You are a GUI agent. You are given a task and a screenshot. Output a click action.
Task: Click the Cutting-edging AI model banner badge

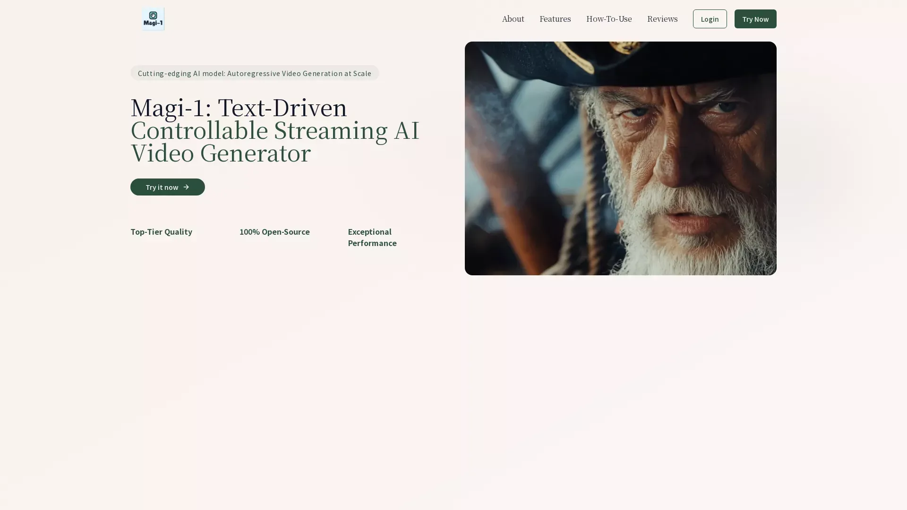coord(255,73)
